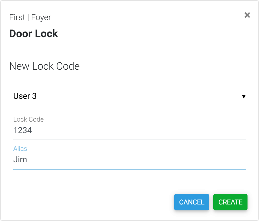Viewport: 259px width, 221px height.
Task: Expand the User 3 dropdown arrow
Action: coord(244,96)
